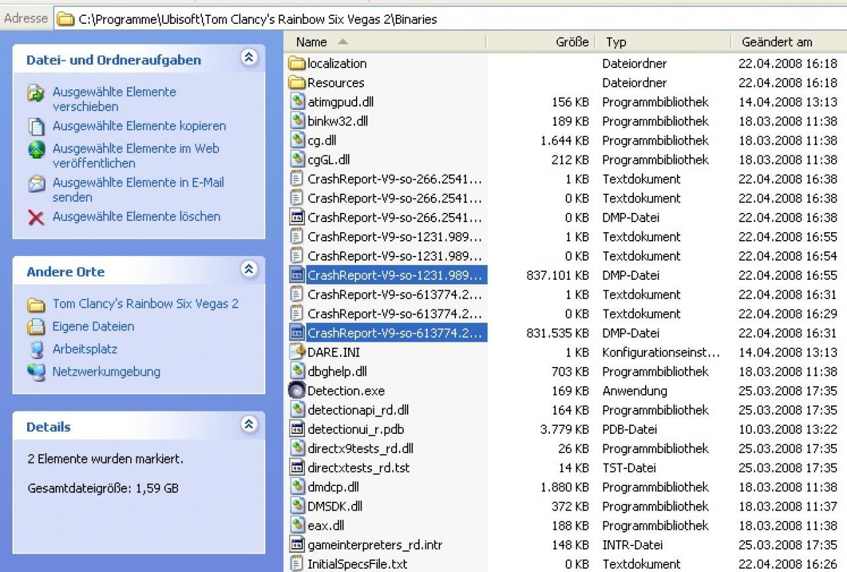Click the DARE.INI file name

tap(334, 352)
